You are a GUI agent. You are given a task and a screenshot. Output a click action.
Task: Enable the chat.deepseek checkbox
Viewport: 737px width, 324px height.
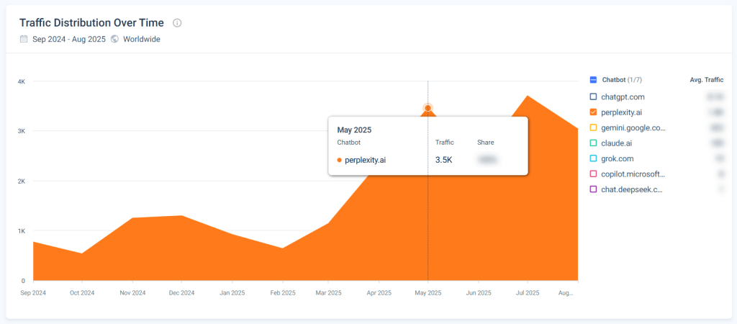(593, 189)
